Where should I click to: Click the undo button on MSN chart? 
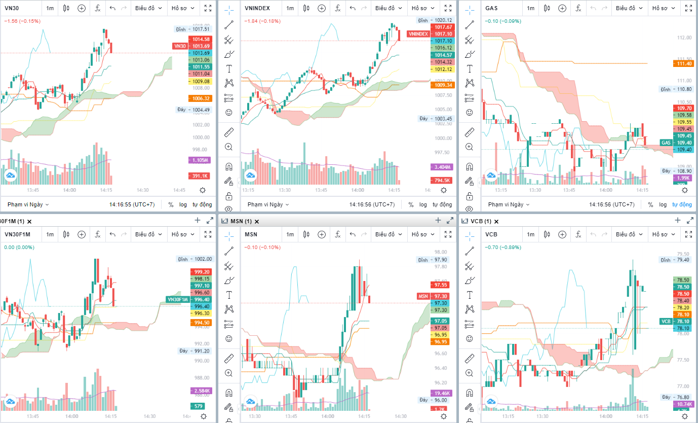(353, 234)
